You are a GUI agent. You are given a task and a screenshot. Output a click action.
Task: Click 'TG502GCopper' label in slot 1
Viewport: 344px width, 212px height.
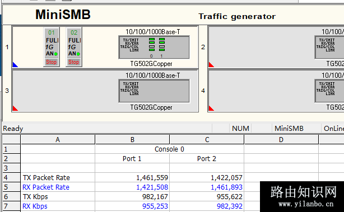151,64
